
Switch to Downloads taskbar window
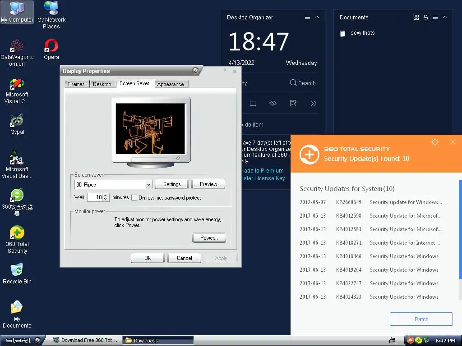(158, 341)
